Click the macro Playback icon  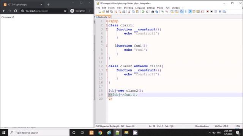point(216,12)
